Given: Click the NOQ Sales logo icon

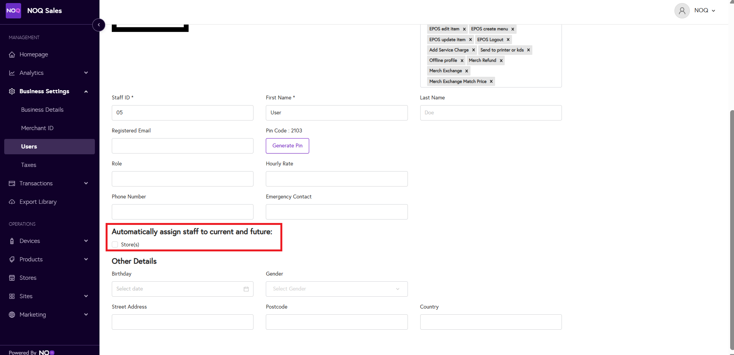Looking at the screenshot, I should point(13,11).
